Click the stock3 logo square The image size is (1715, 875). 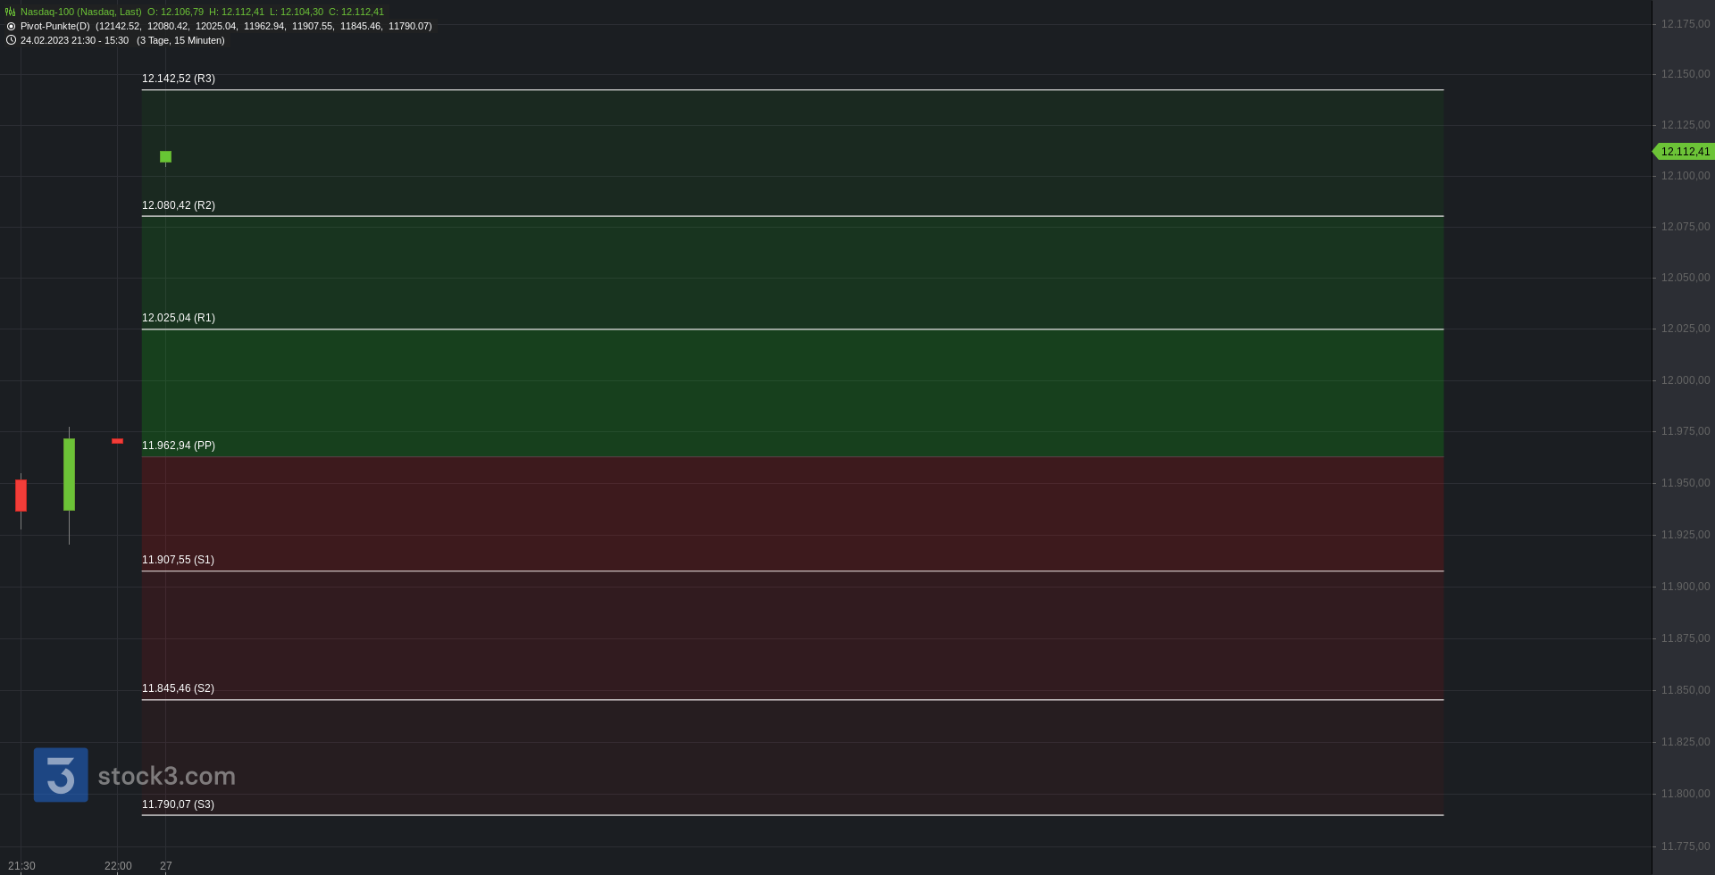tap(61, 775)
